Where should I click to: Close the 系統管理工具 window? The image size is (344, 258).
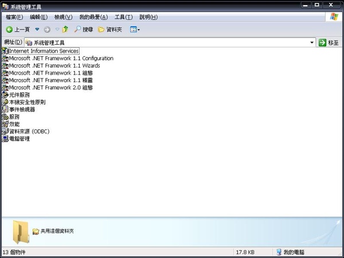coord(331,5)
